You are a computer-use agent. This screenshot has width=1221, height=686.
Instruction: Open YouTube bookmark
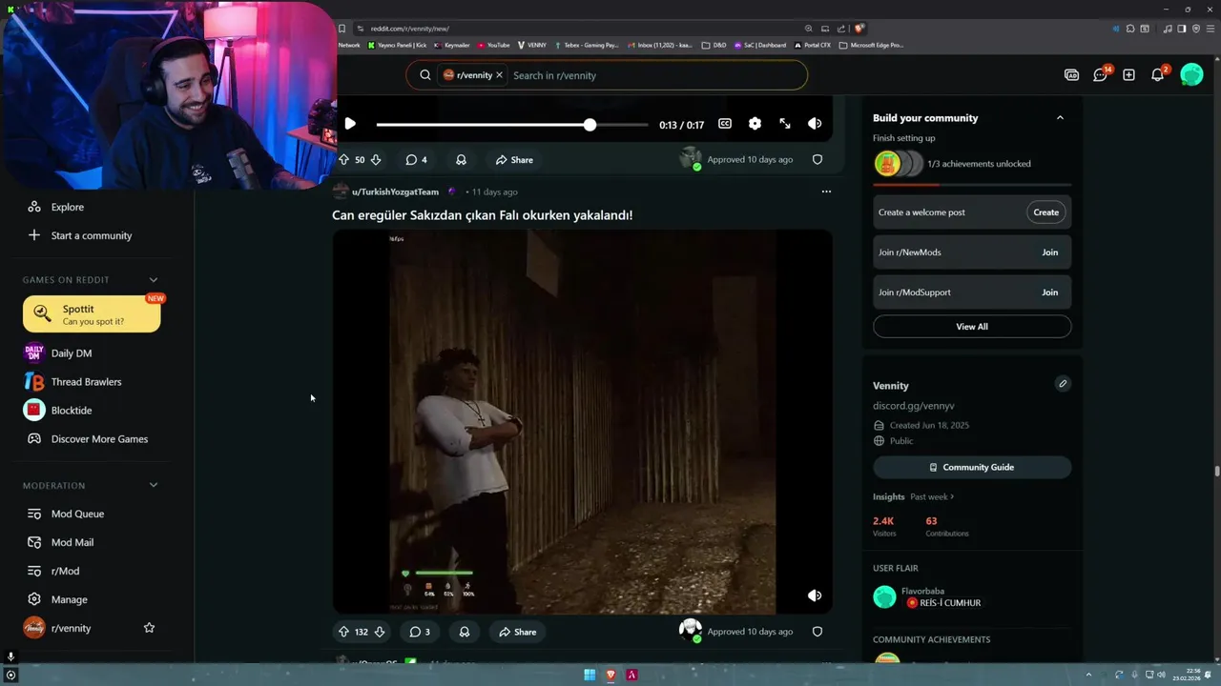pos(494,45)
